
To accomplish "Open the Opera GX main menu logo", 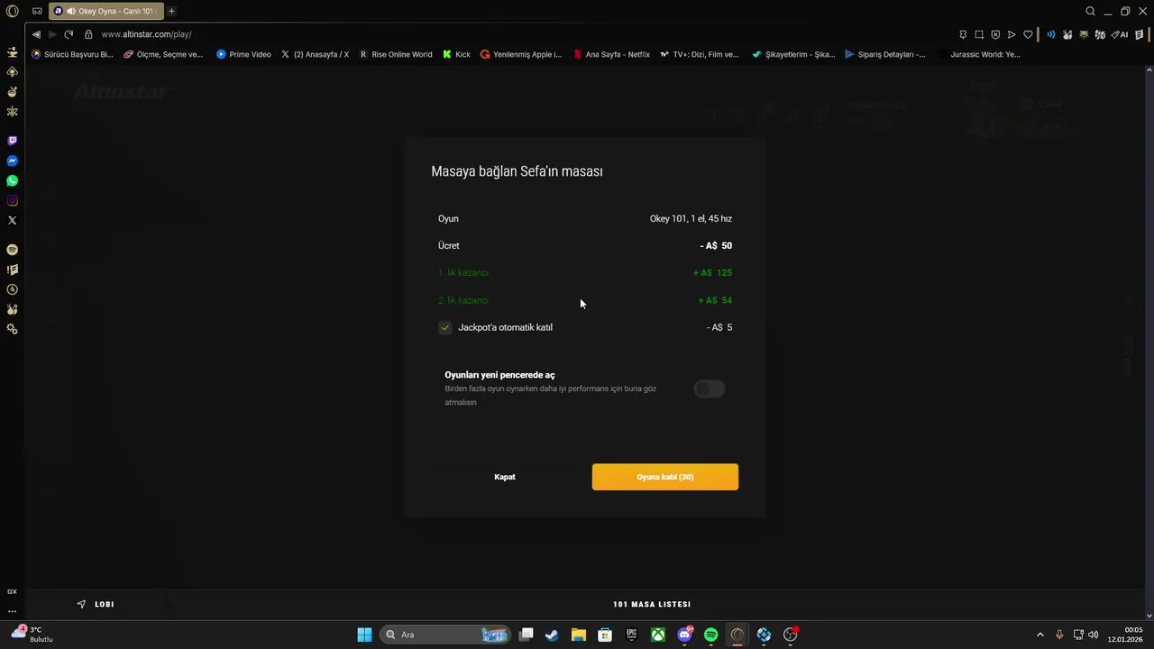I will tap(13, 12).
